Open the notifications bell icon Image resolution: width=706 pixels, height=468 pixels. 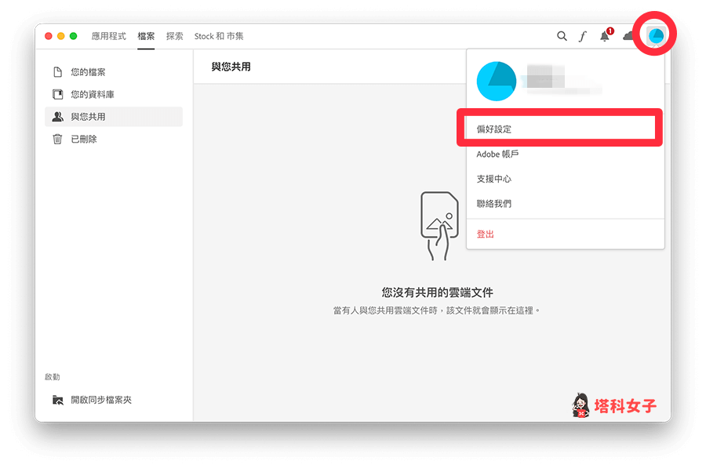pyautogui.click(x=605, y=36)
